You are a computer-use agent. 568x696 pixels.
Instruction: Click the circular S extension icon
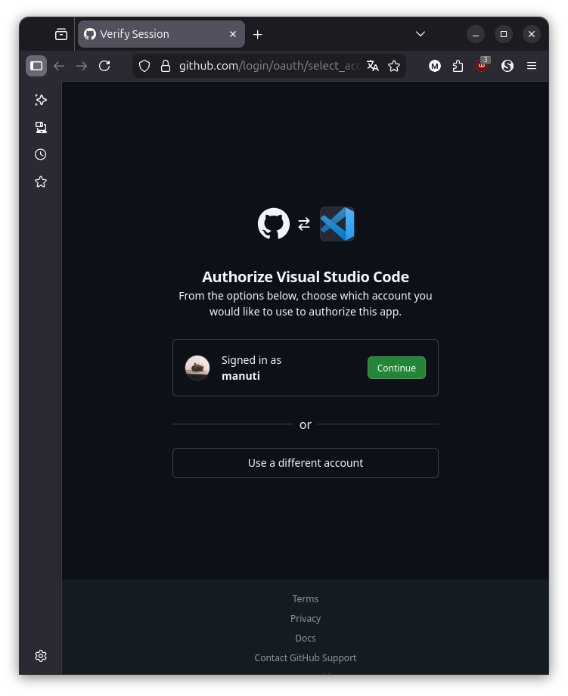[507, 66]
